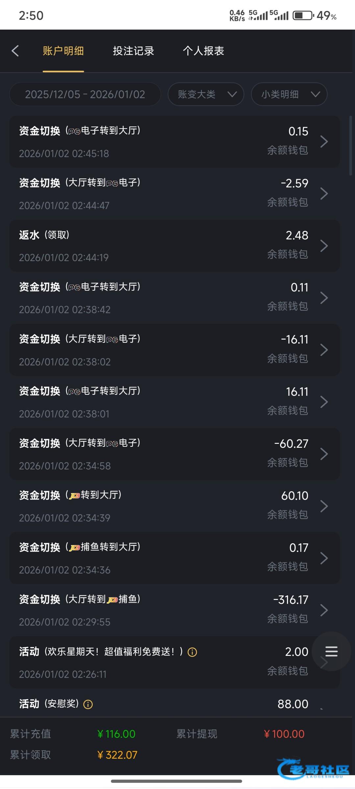Open chevron for the 0.15 transfer entry

[324, 142]
